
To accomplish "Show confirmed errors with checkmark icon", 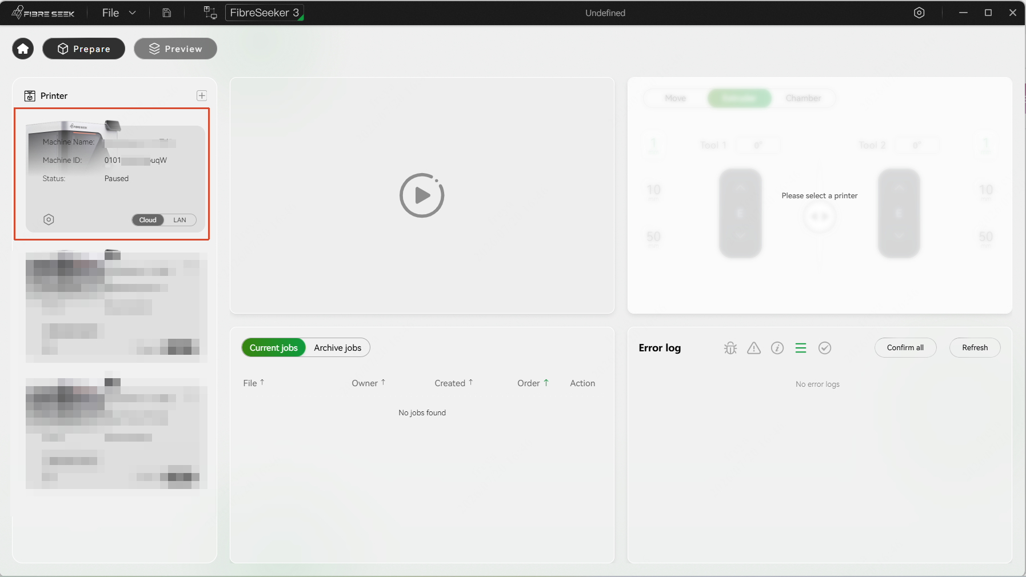I will tap(825, 348).
